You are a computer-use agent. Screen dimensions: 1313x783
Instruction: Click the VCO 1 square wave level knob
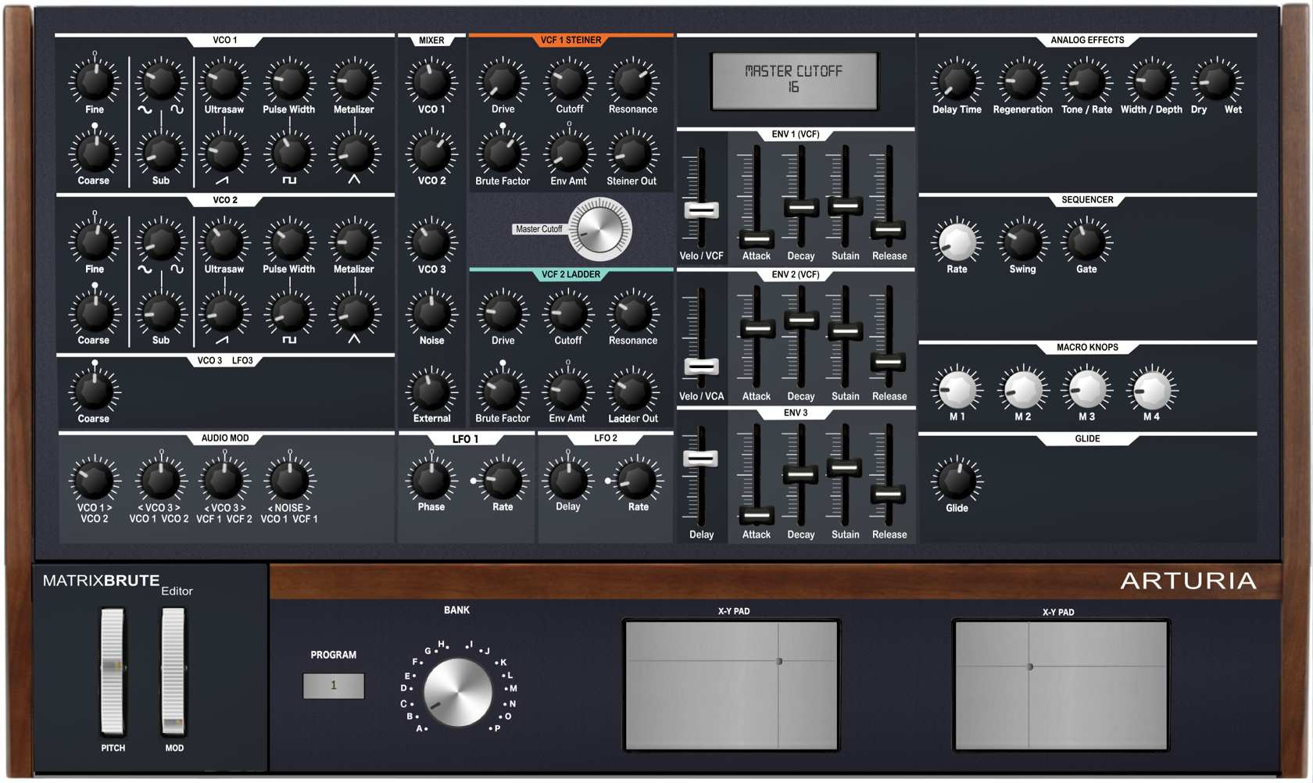[289, 152]
